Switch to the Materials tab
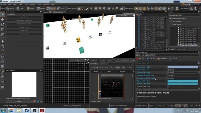Viewport: 201px width, 113px height. coord(94,61)
